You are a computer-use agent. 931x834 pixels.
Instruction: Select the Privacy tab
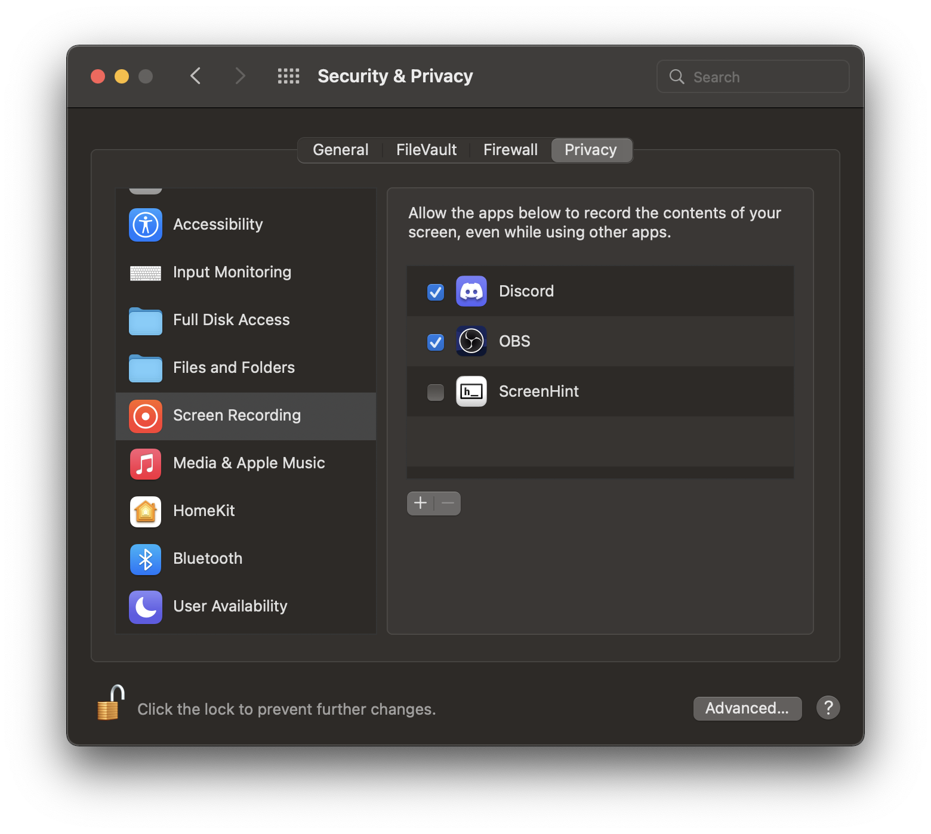591,150
